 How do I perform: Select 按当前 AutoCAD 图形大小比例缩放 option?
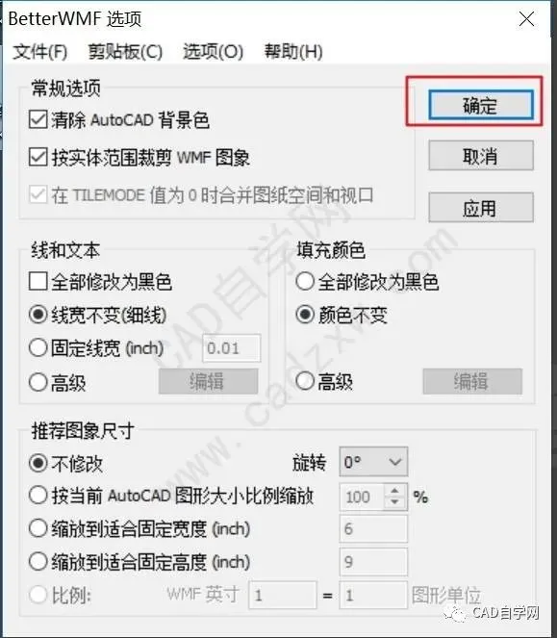pos(38,496)
